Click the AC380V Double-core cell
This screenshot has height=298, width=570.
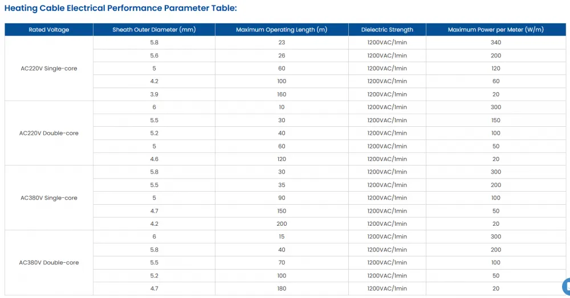48,263
